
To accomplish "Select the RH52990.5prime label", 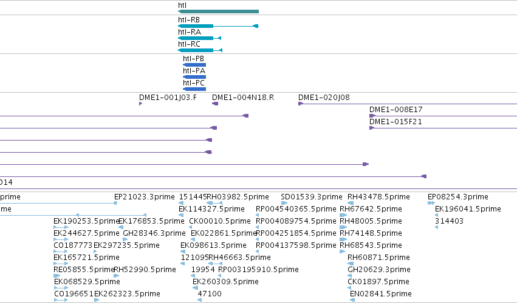I will (x=145, y=270).
